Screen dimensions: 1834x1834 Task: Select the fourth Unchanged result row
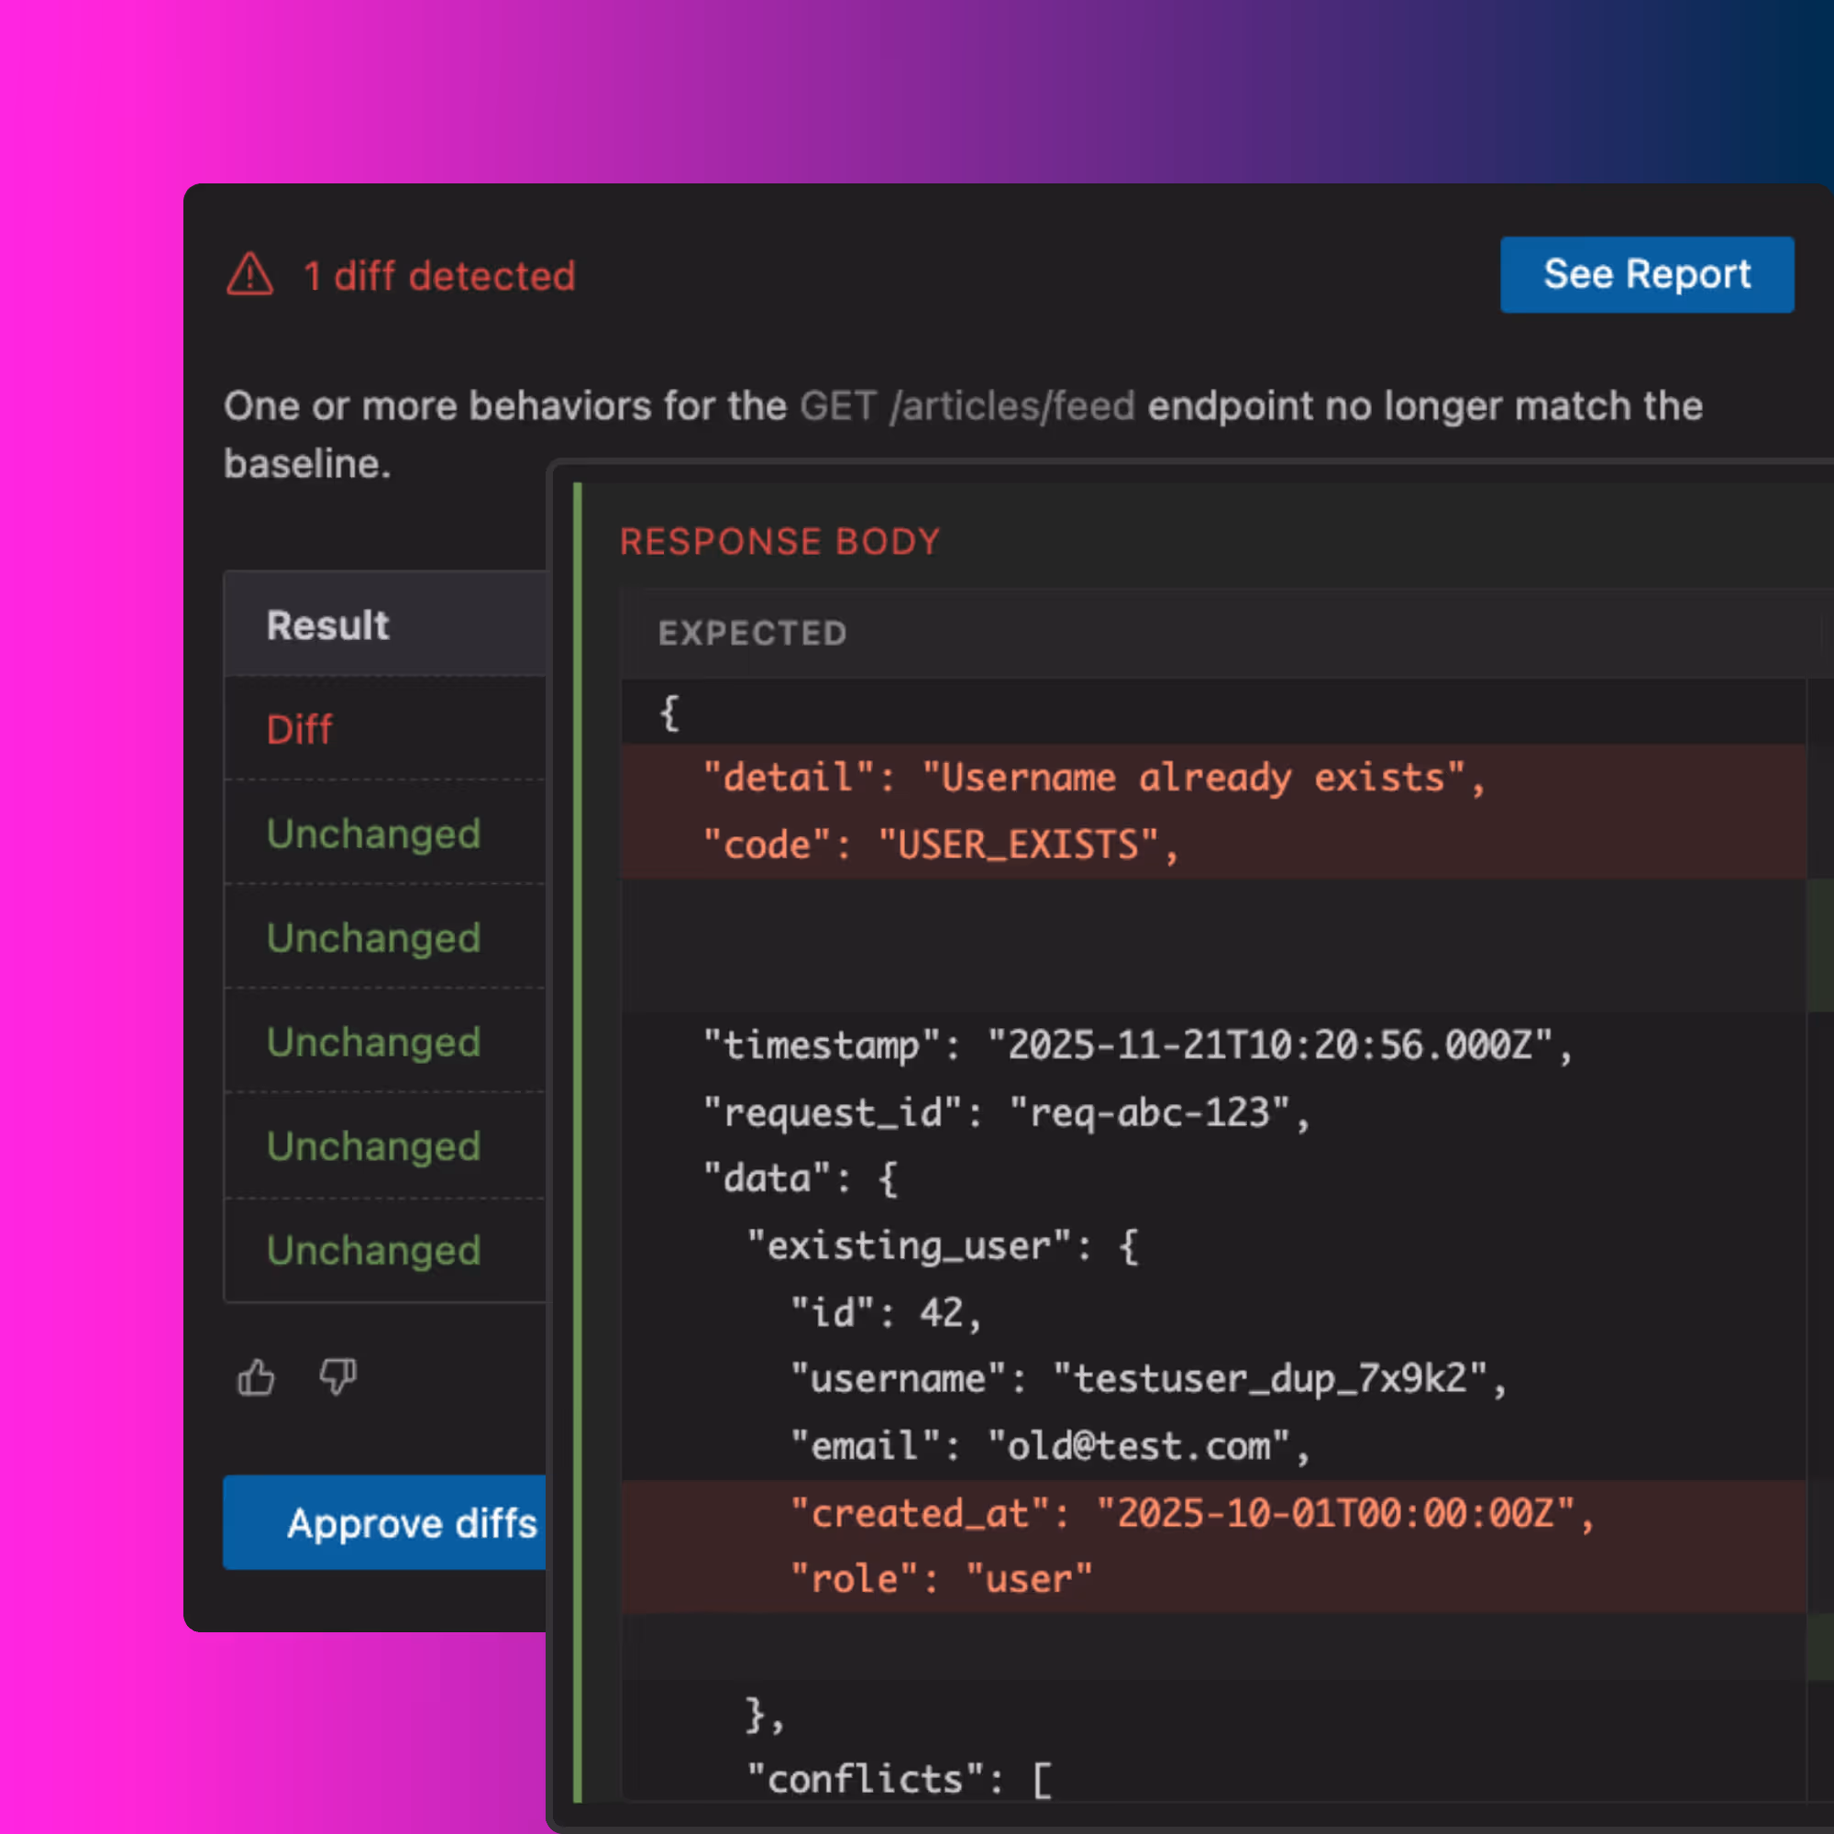[374, 1147]
